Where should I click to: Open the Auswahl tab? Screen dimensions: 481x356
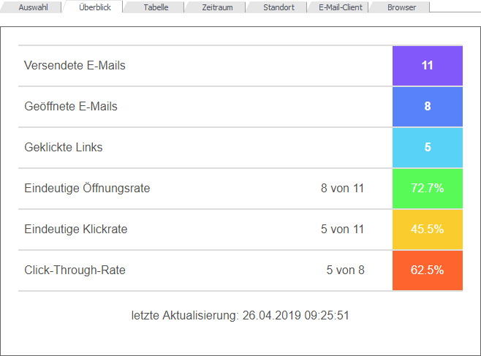point(33,7)
